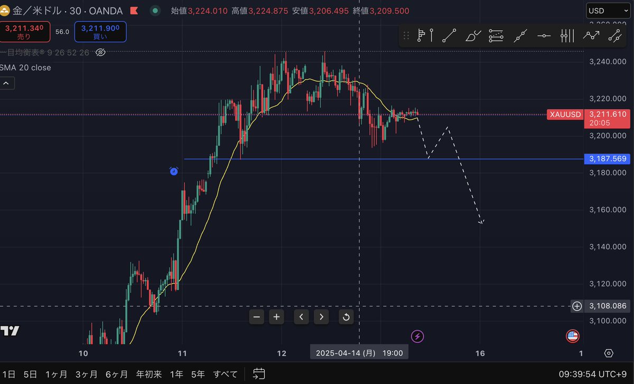The height and width of the screenshot is (384, 634).
Task: Click the spread value 56.0
Action: (62, 32)
